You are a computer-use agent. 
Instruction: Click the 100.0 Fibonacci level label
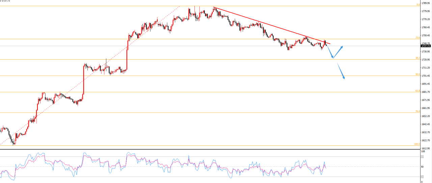(417, 144)
